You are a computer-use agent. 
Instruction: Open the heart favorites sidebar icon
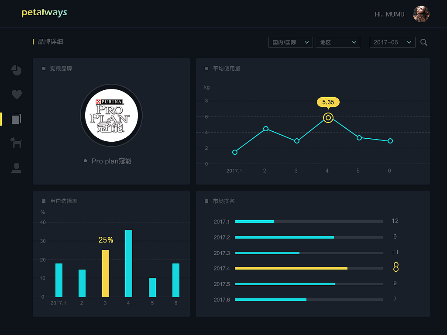(17, 94)
